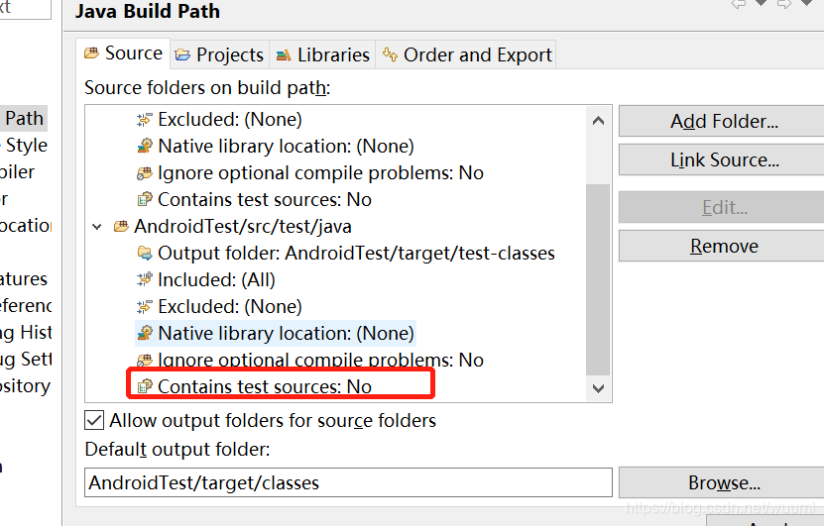The height and width of the screenshot is (526, 824).
Task: Click the highlighted Native library location icon
Action: click(x=145, y=334)
